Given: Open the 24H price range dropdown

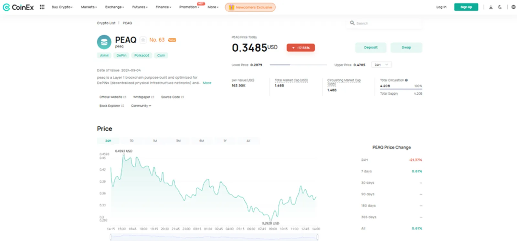Looking at the screenshot, I should pyautogui.click(x=381, y=65).
